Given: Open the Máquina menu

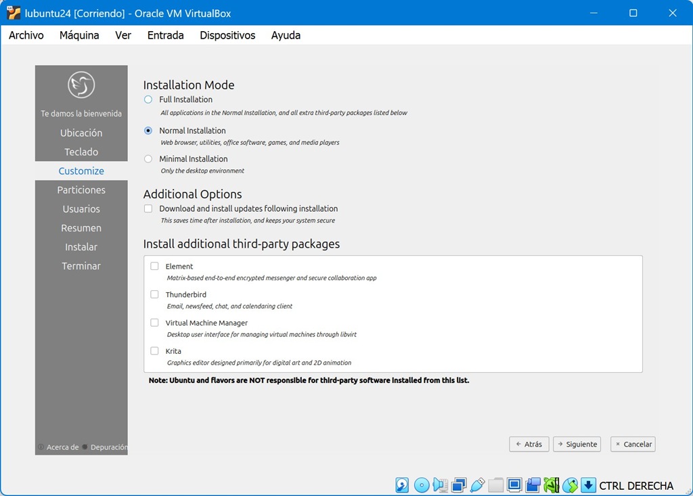Looking at the screenshot, I should click(x=79, y=35).
